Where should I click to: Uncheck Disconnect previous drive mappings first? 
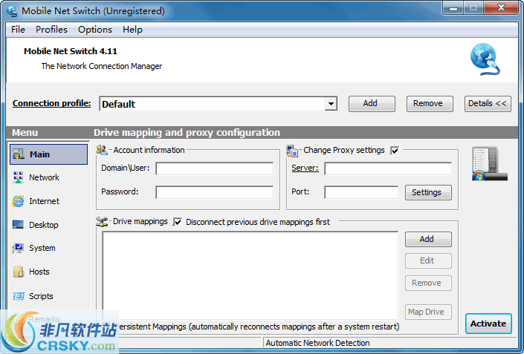point(178,222)
